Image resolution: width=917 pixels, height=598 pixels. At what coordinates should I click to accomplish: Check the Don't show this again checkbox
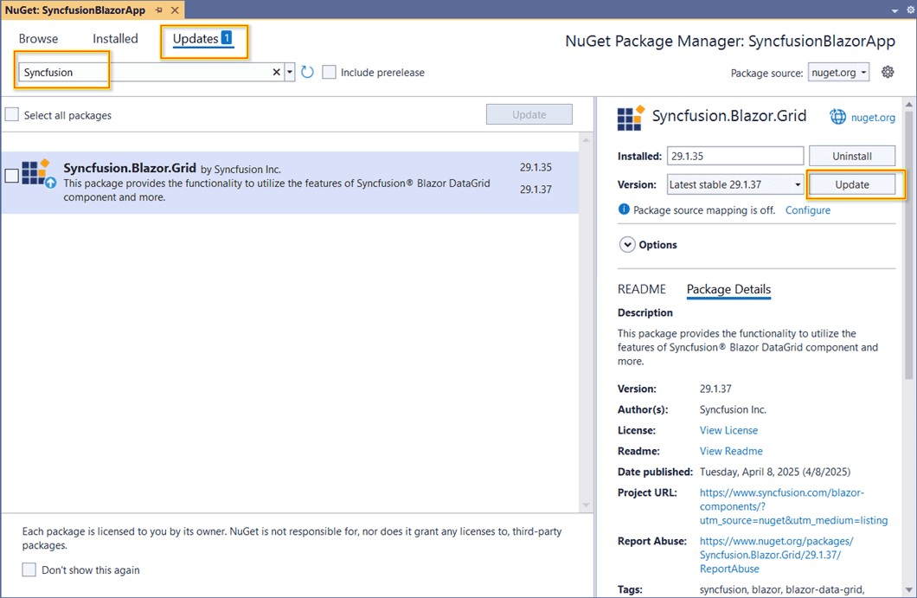(x=29, y=569)
